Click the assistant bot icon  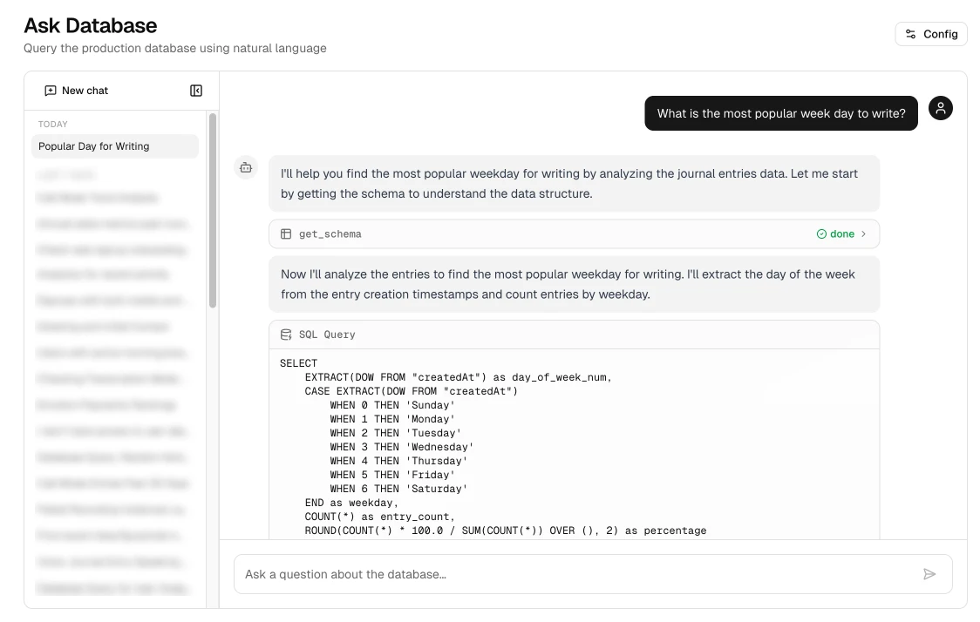click(246, 167)
